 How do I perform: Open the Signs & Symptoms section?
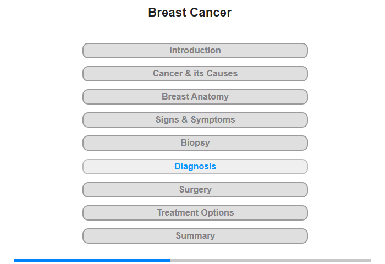tap(195, 120)
